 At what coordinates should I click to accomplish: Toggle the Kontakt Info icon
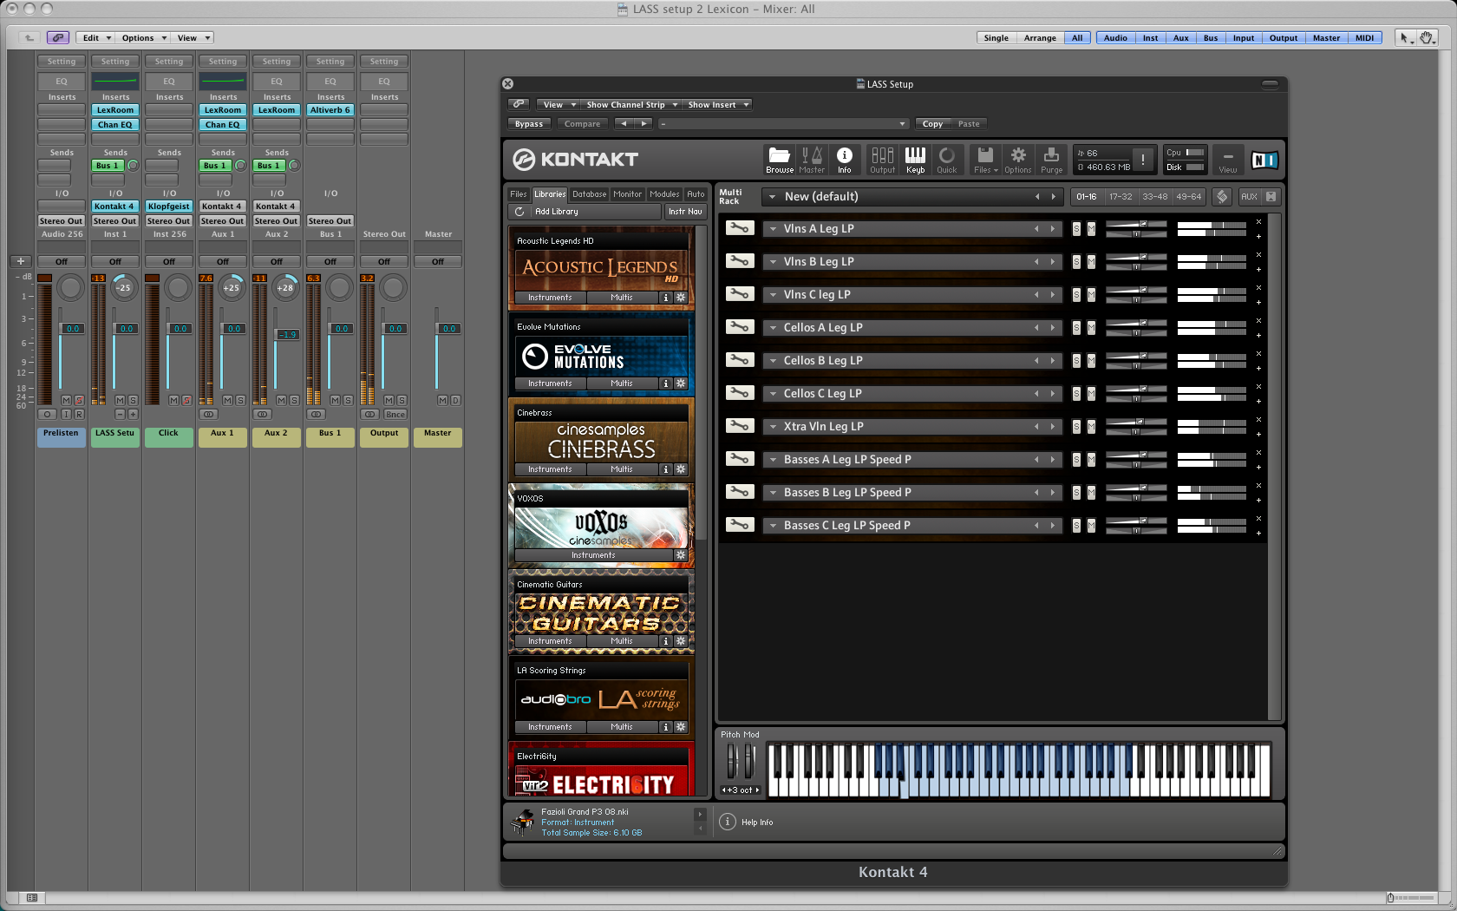pyautogui.click(x=844, y=159)
